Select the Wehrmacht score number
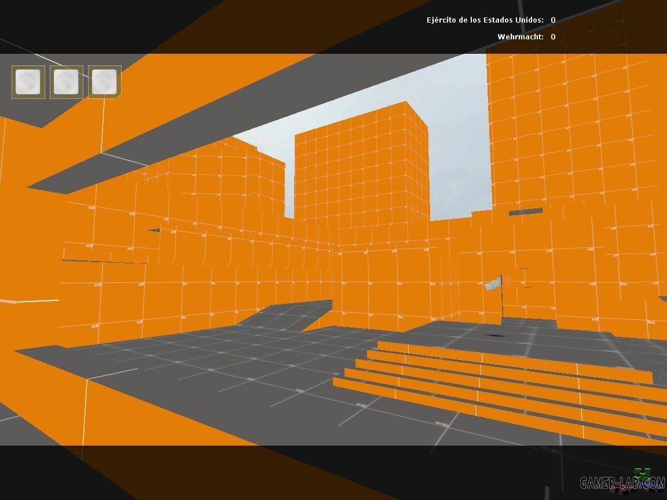Viewport: 667px width, 500px height. (553, 37)
